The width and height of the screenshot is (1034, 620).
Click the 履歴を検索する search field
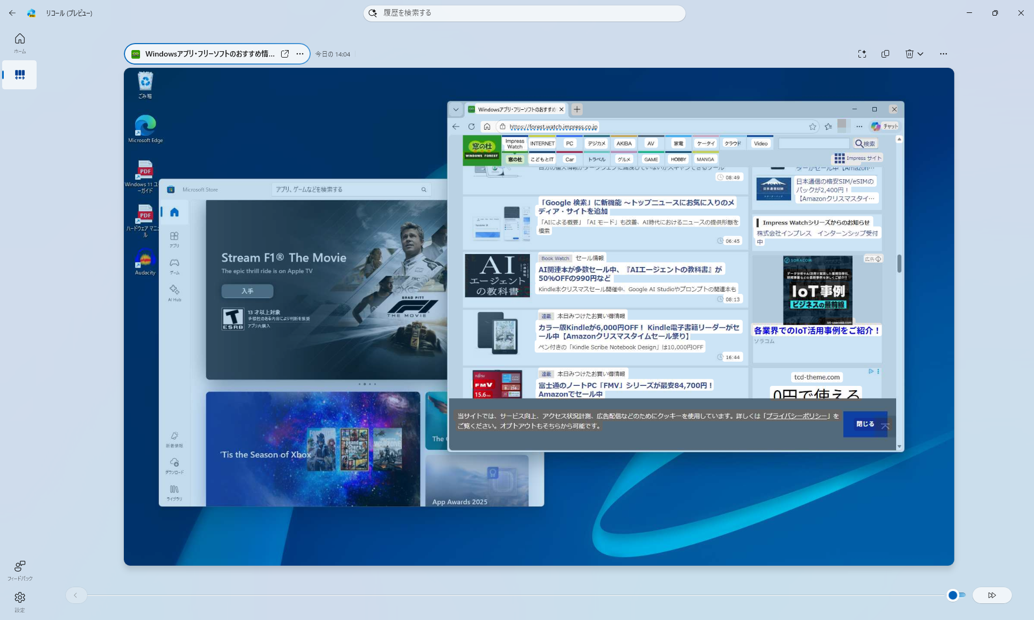523,13
